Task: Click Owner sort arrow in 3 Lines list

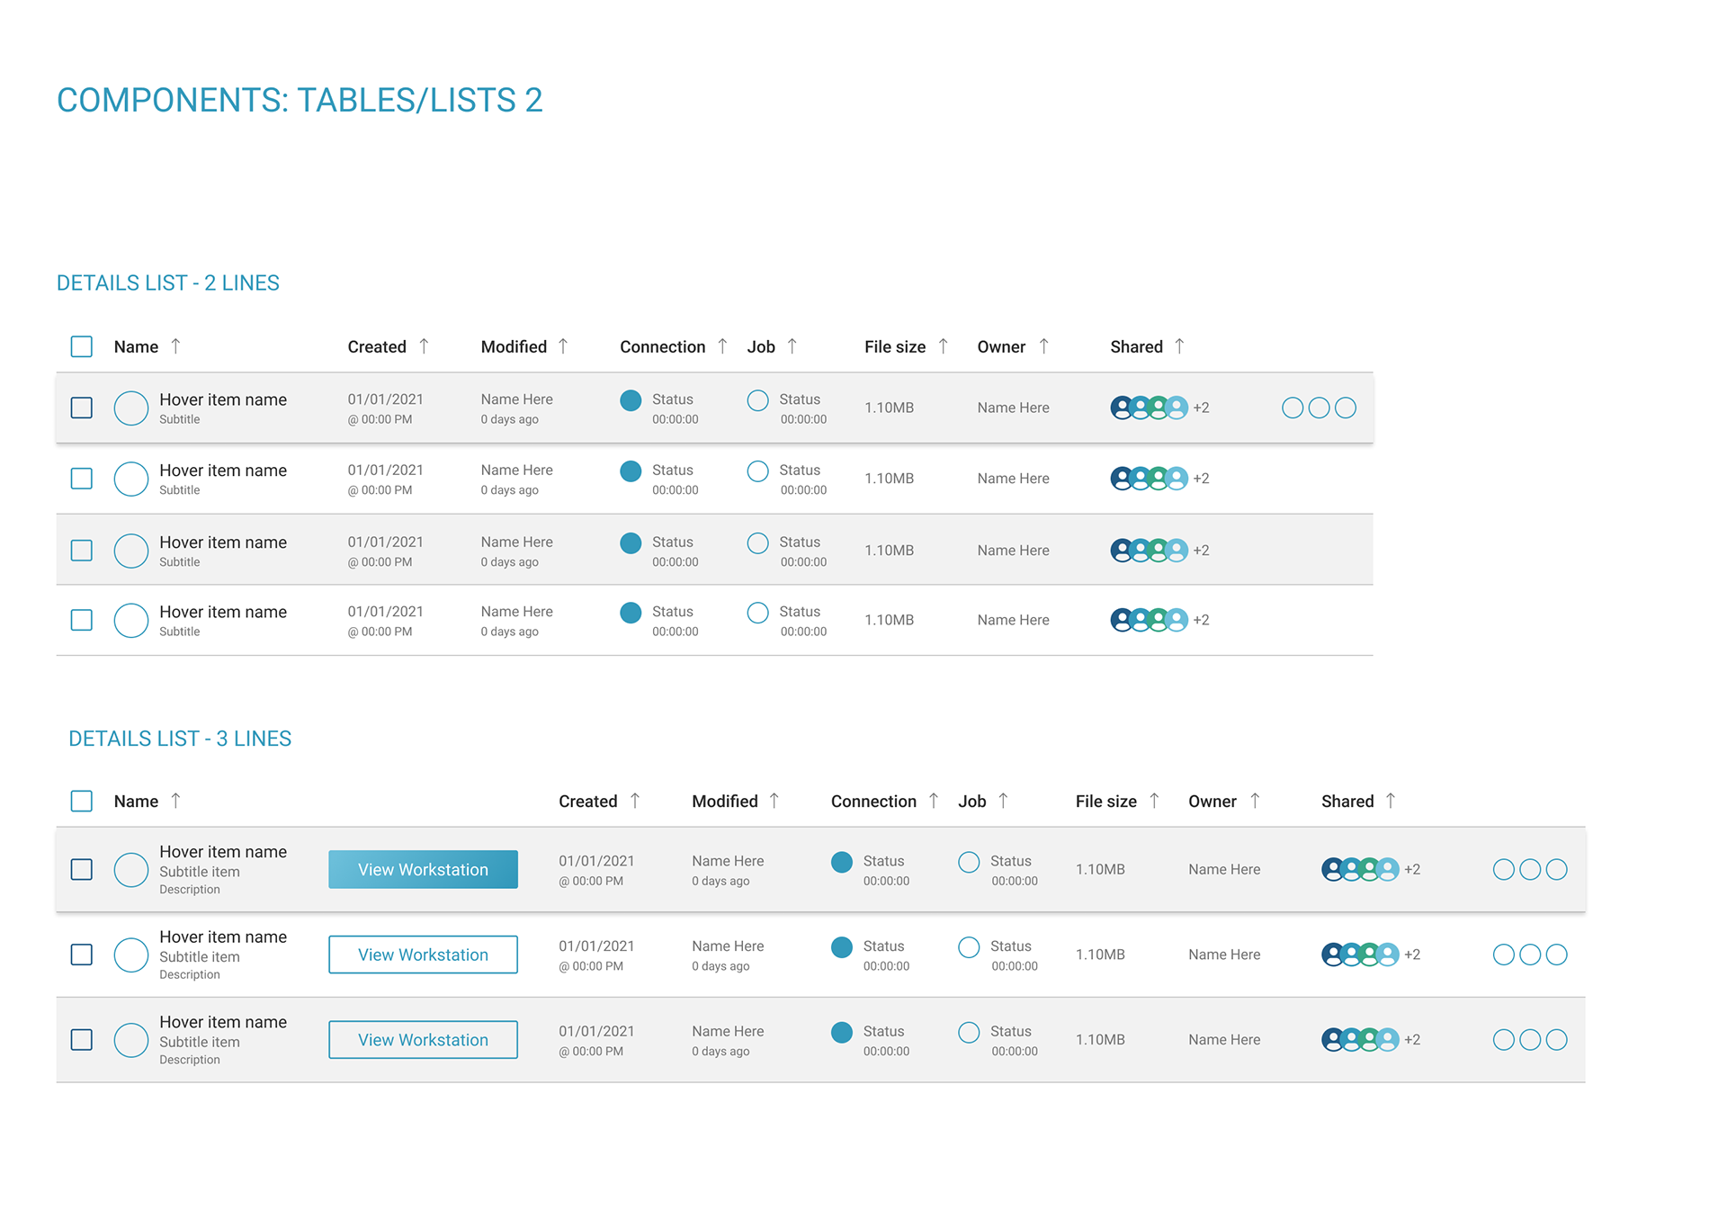Action: click(1255, 801)
